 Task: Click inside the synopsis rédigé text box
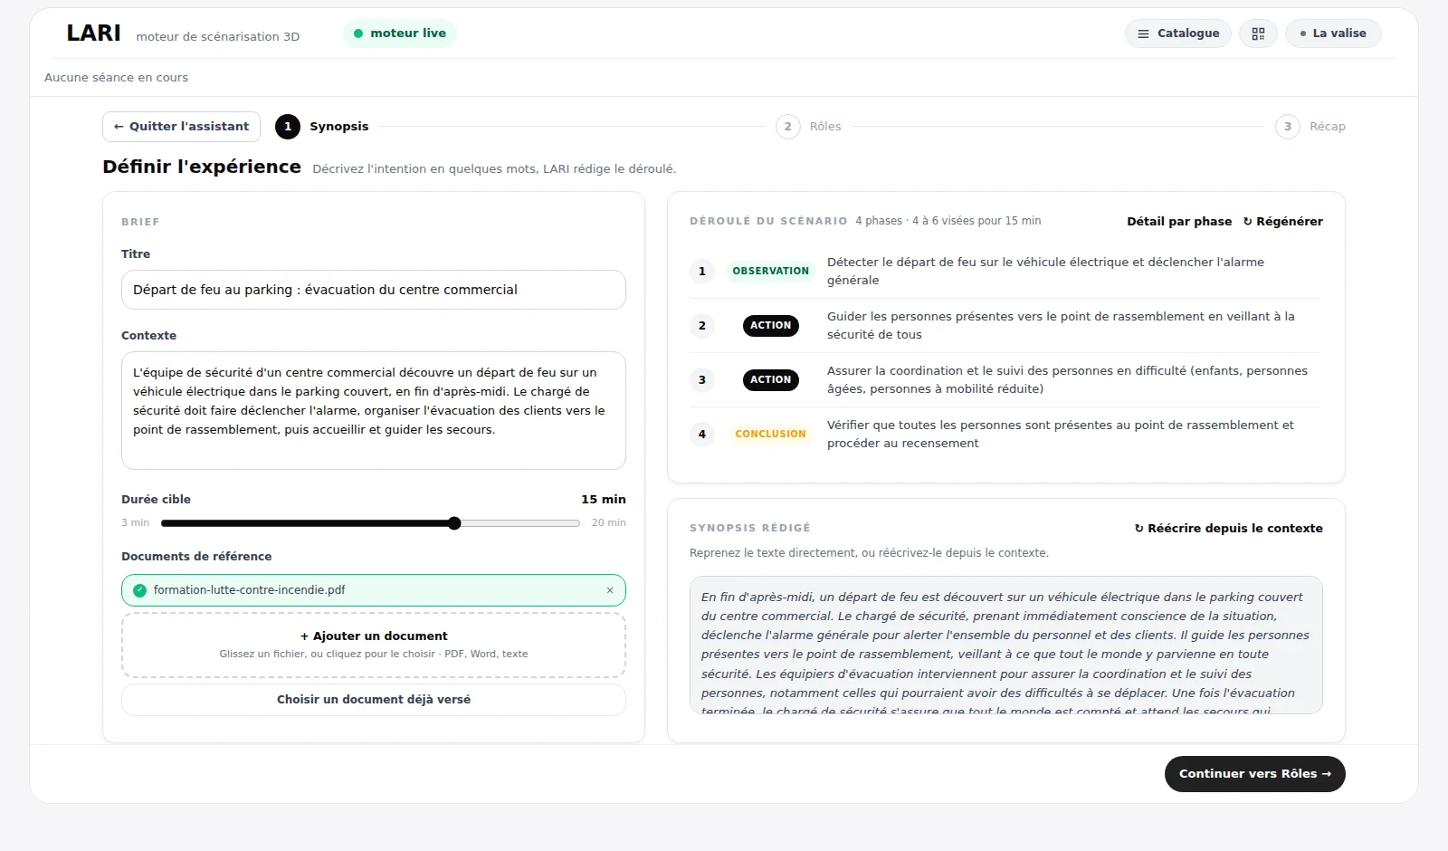click(1005, 645)
